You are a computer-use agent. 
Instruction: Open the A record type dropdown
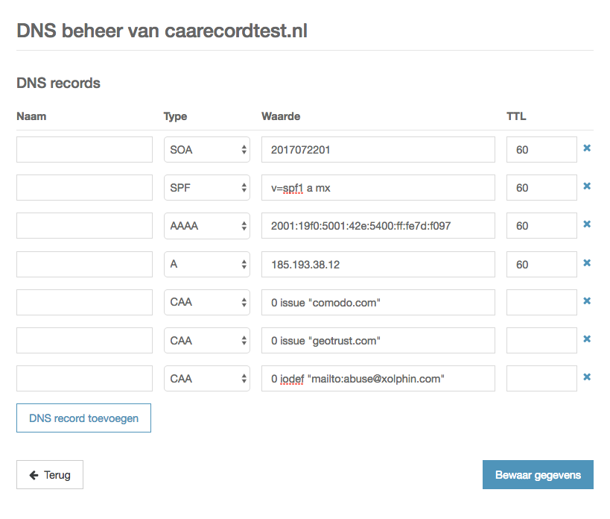[206, 262]
